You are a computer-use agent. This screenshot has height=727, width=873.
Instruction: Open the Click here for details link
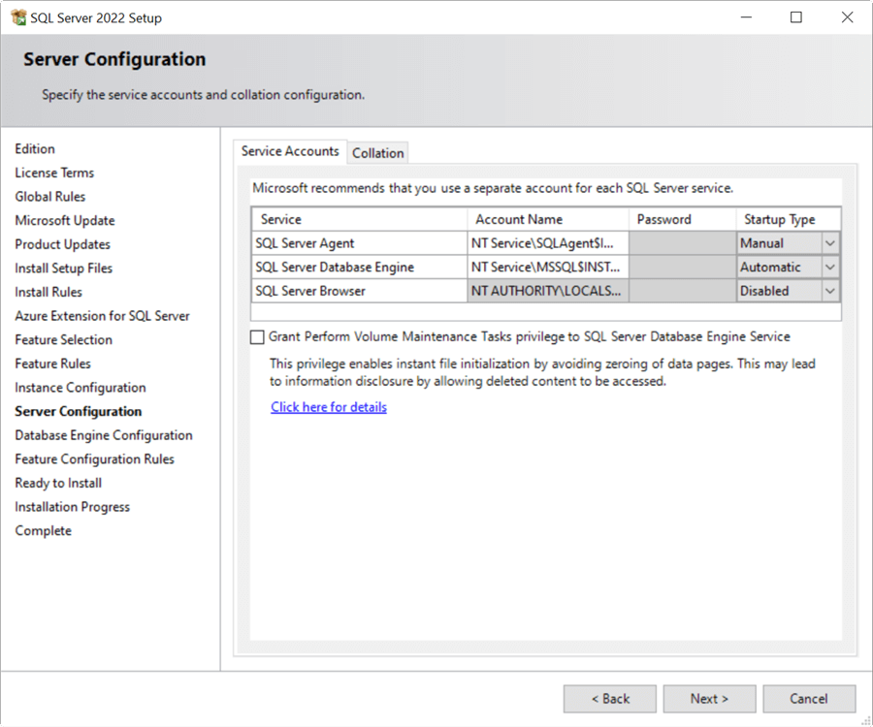point(328,406)
